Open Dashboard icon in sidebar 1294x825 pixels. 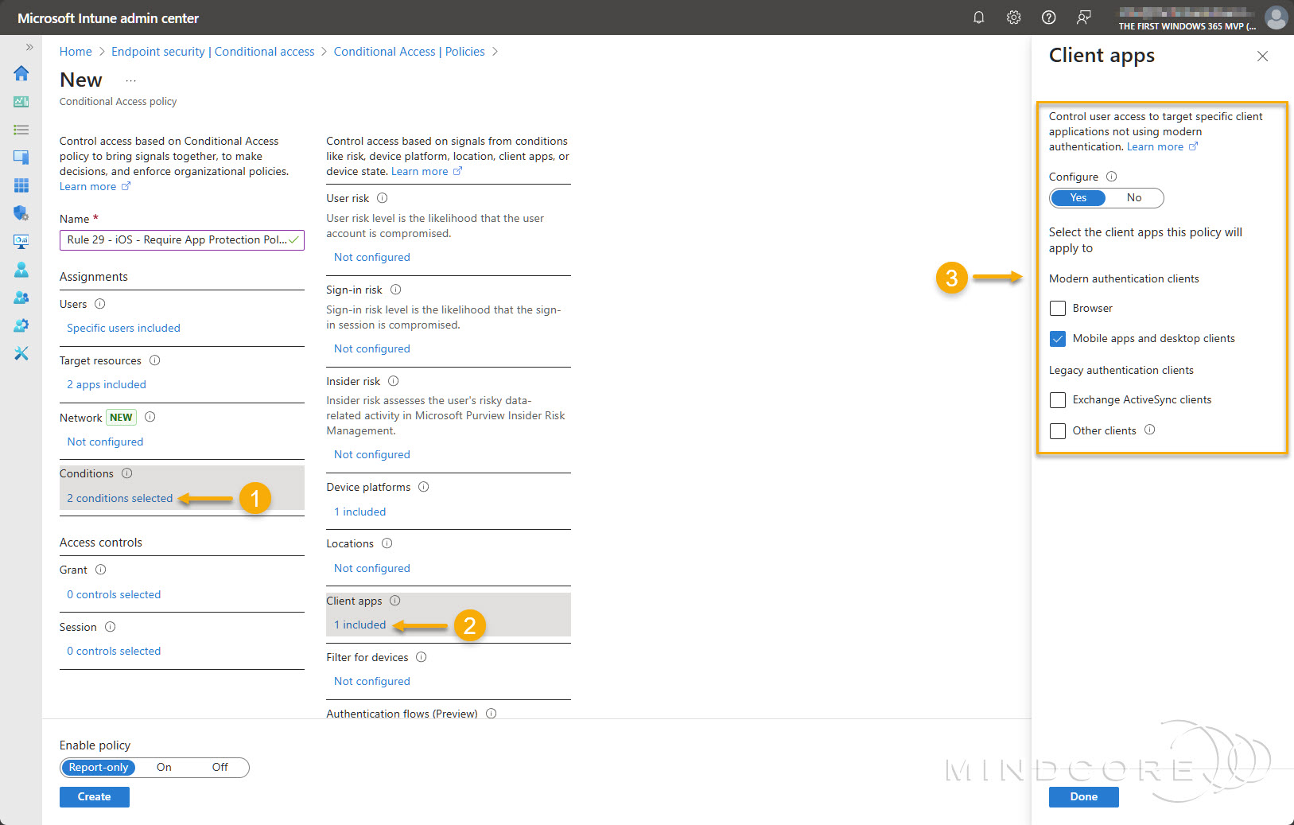(21, 102)
